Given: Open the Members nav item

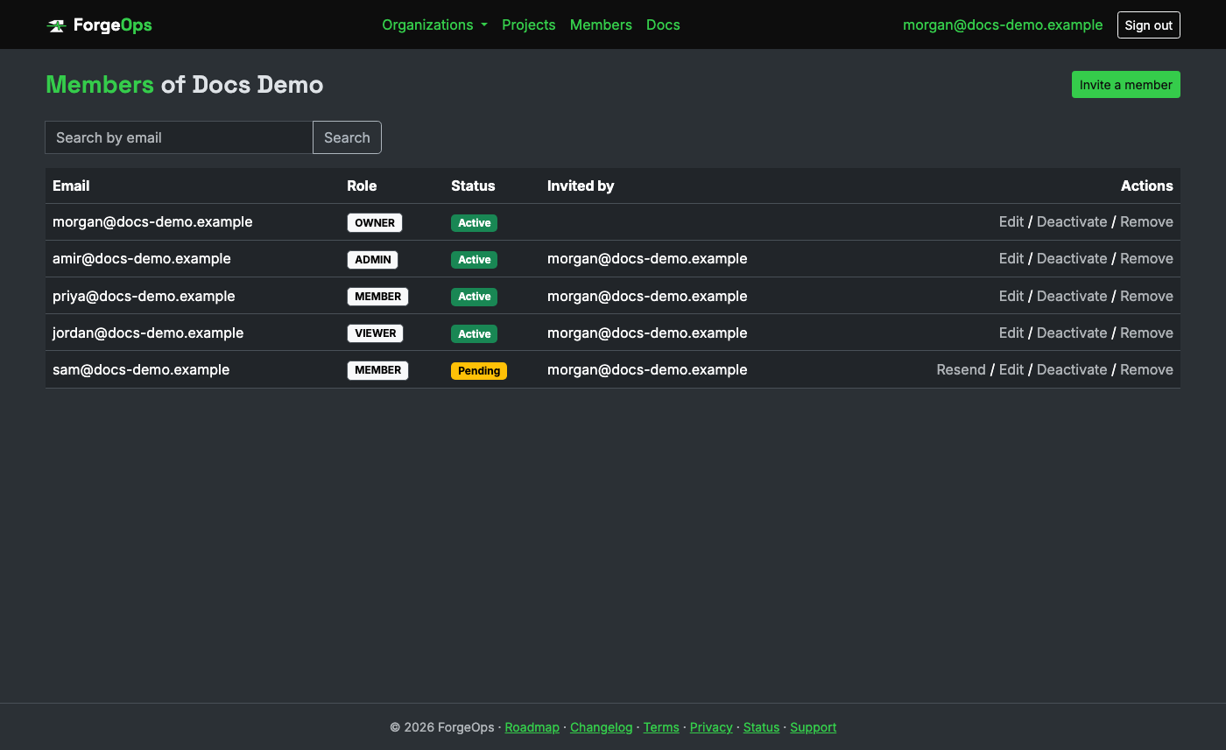Looking at the screenshot, I should click(601, 25).
